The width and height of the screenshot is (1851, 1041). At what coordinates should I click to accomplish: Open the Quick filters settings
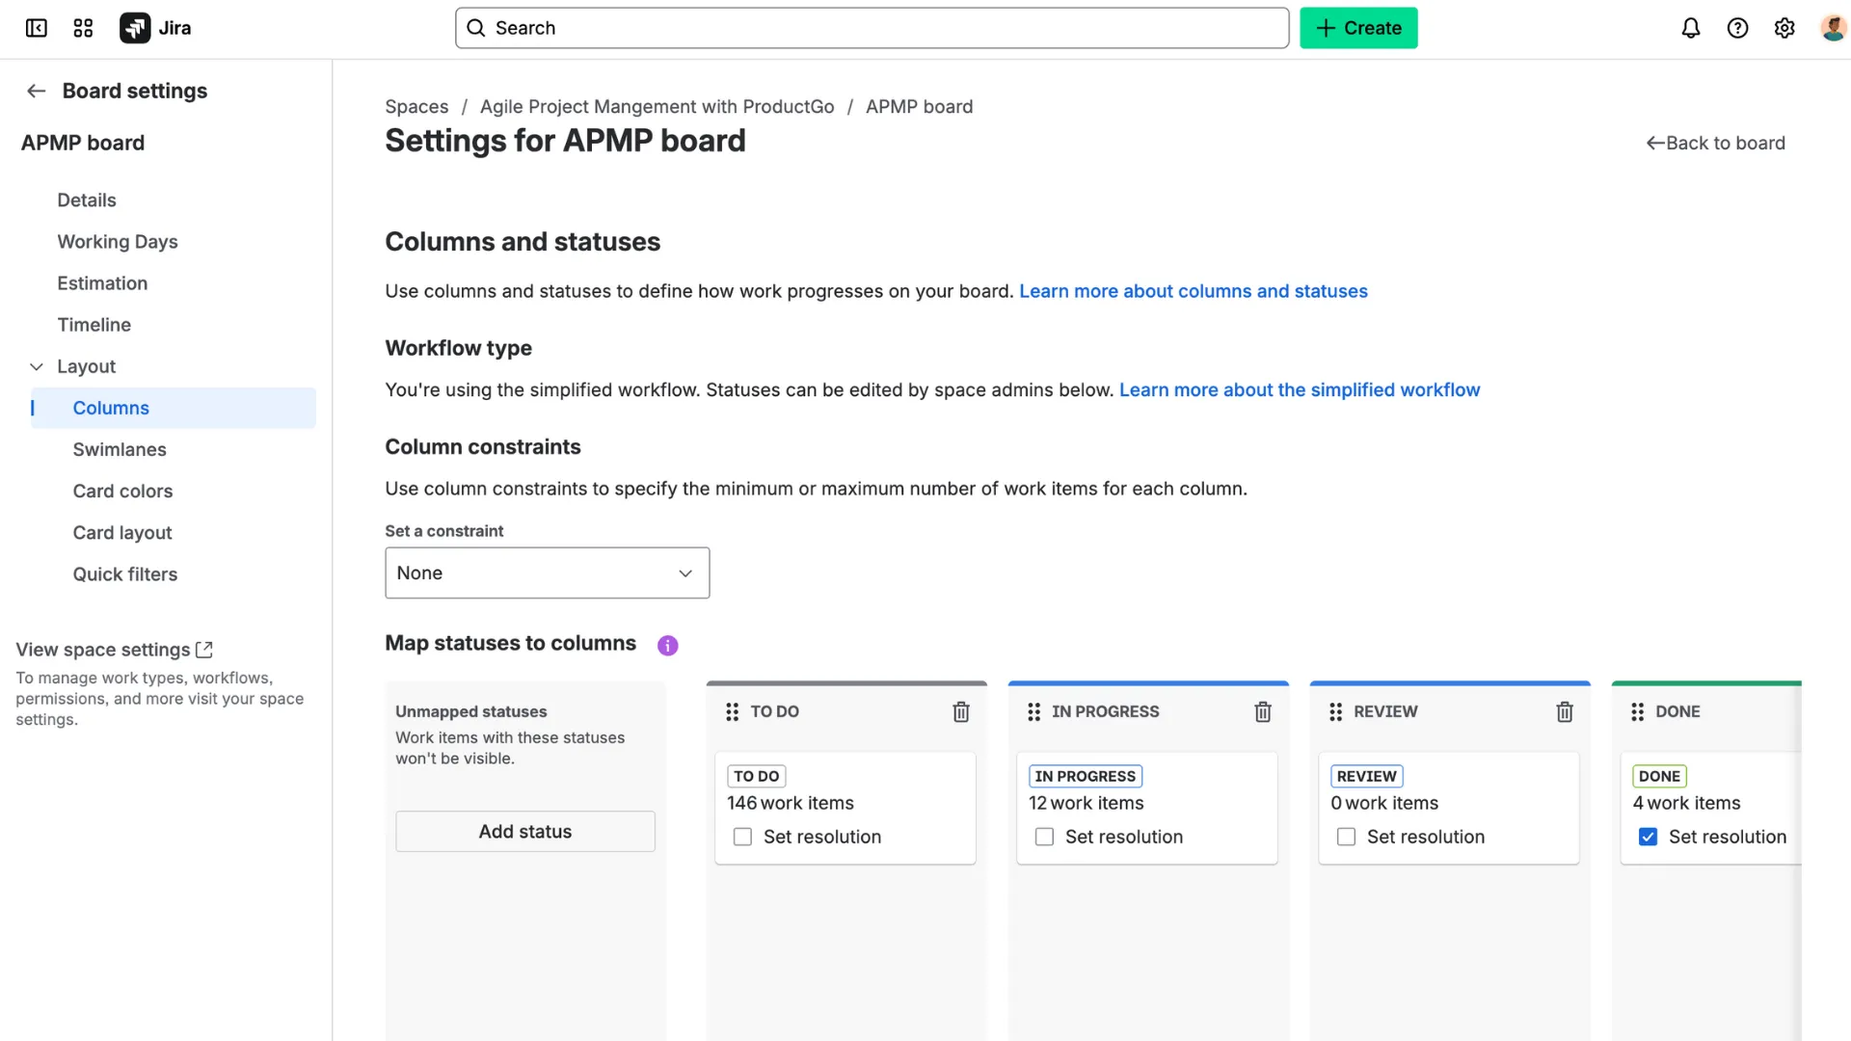click(x=124, y=574)
